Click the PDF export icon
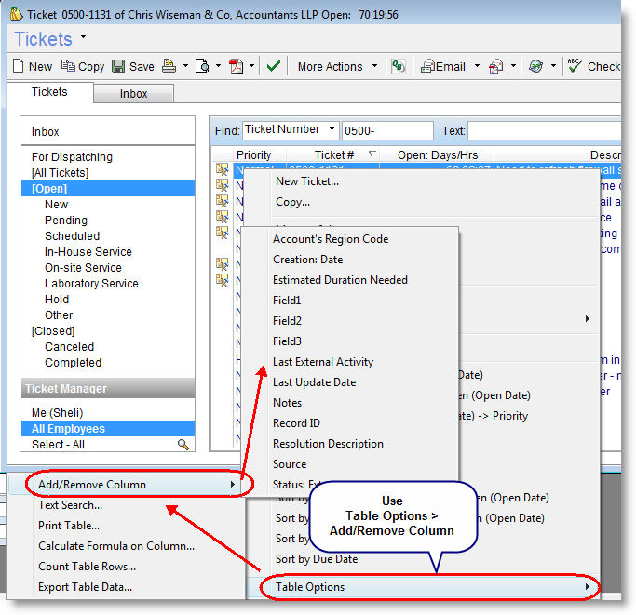Viewport: 636px width, 615px height. pos(237,66)
